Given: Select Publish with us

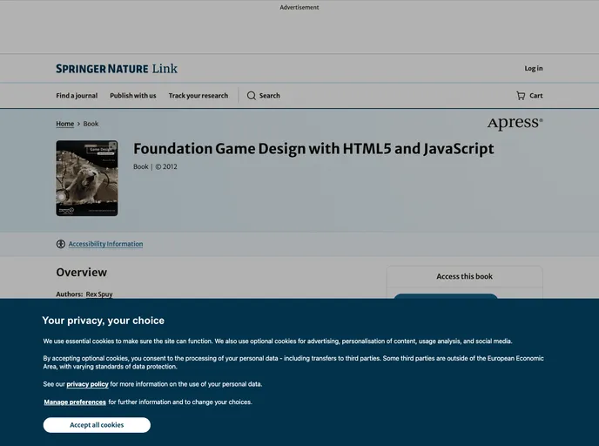Looking at the screenshot, I should coord(133,96).
